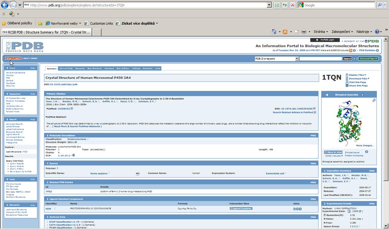The width and height of the screenshot is (389, 229).
Task: Hide the Tools sidebar box
Action: click(32, 180)
